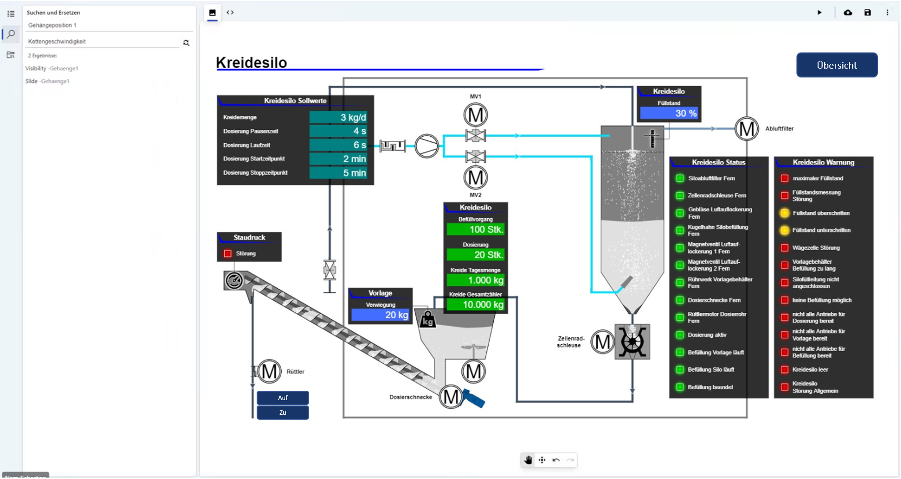Open Slide -Gehaenge1 search result
Image resolution: width=901 pixels, height=479 pixels.
coord(48,81)
